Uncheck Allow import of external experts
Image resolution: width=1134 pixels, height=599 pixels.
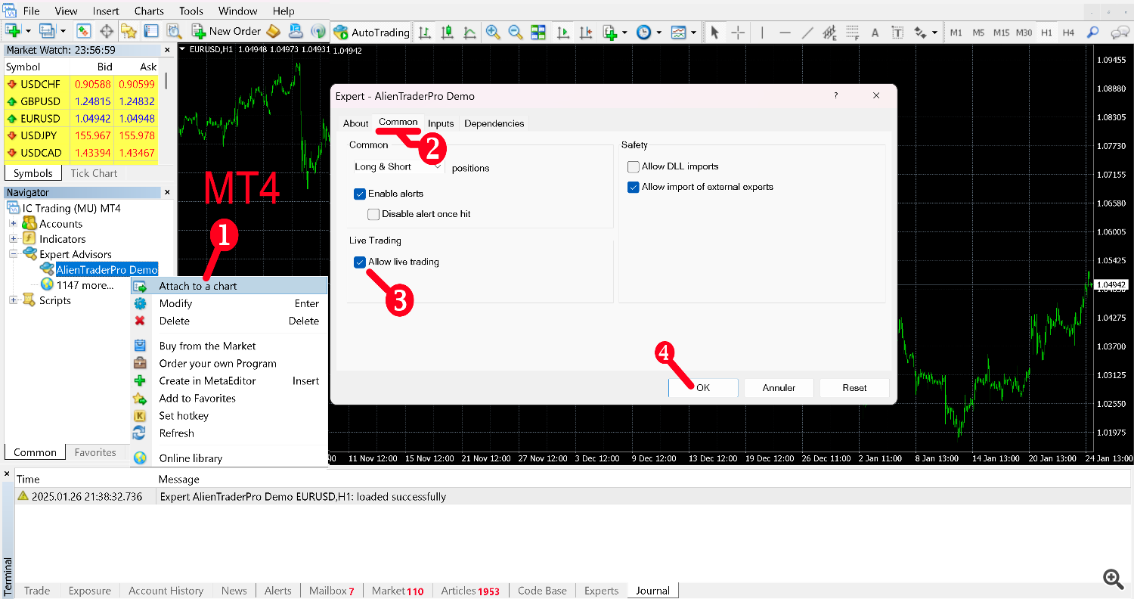[x=634, y=187]
